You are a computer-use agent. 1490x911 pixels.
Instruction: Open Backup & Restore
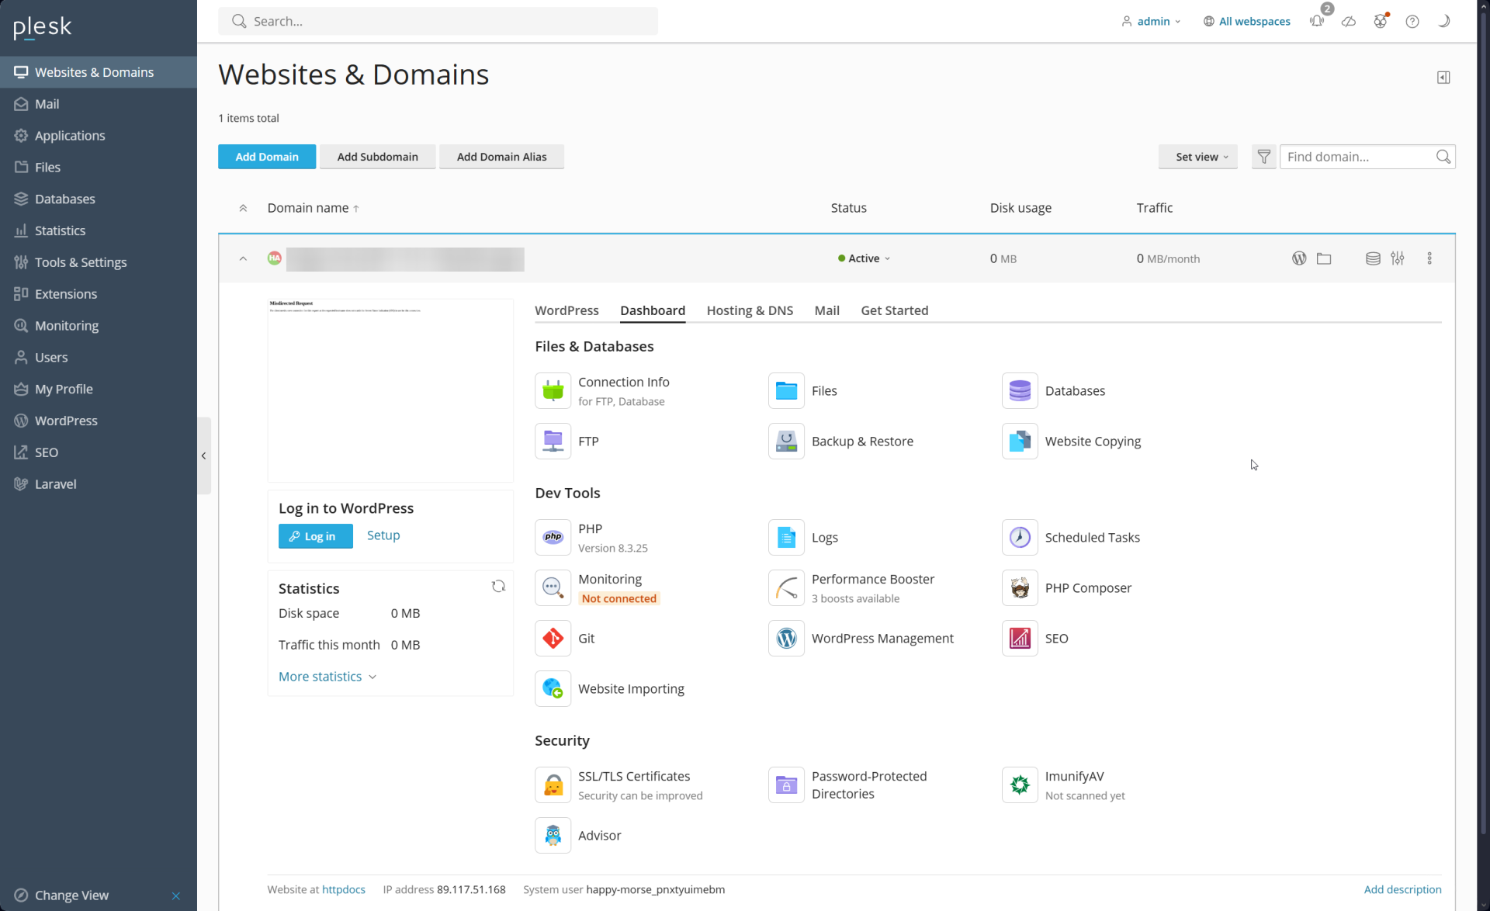coord(840,441)
